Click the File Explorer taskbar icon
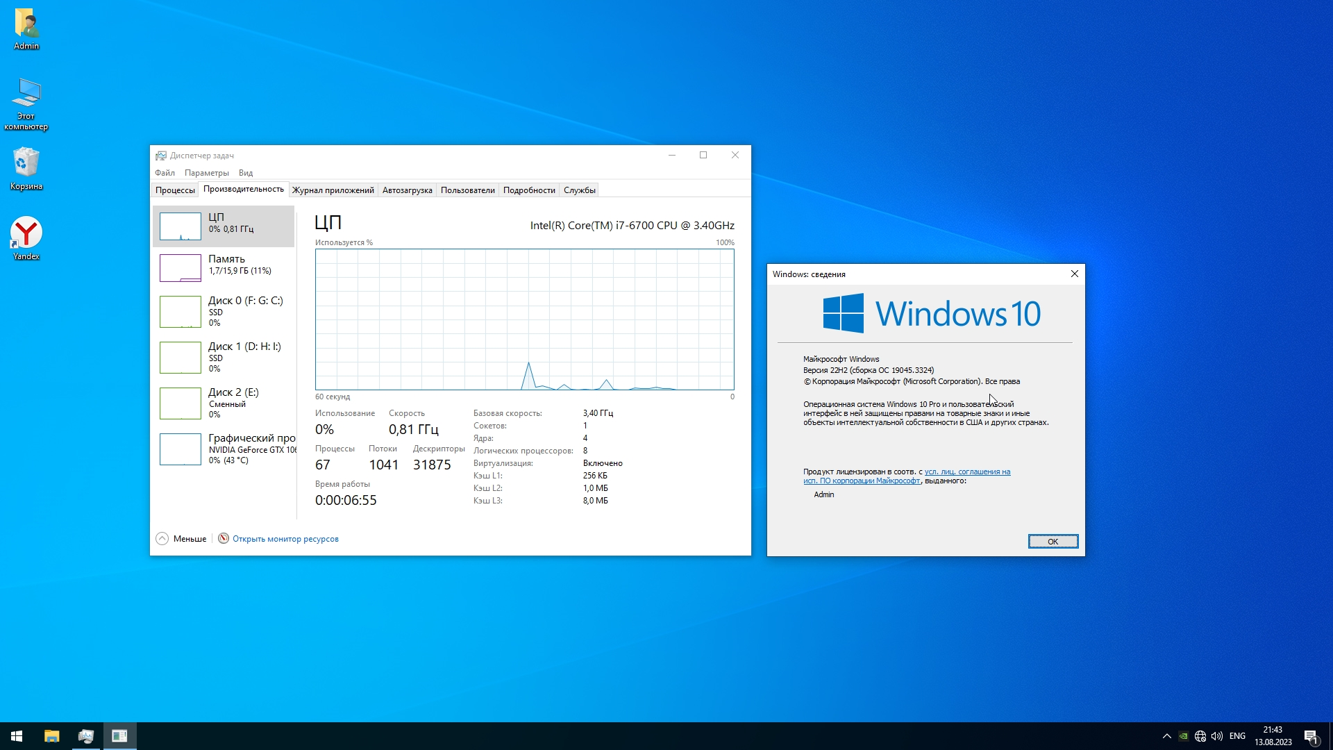 tap(52, 736)
